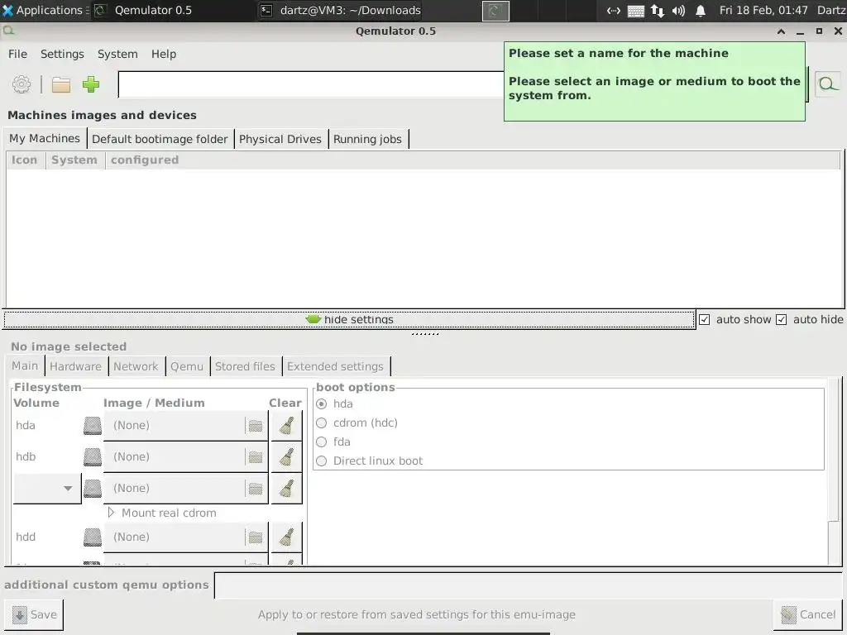Open the Extended settings tab

click(336, 366)
